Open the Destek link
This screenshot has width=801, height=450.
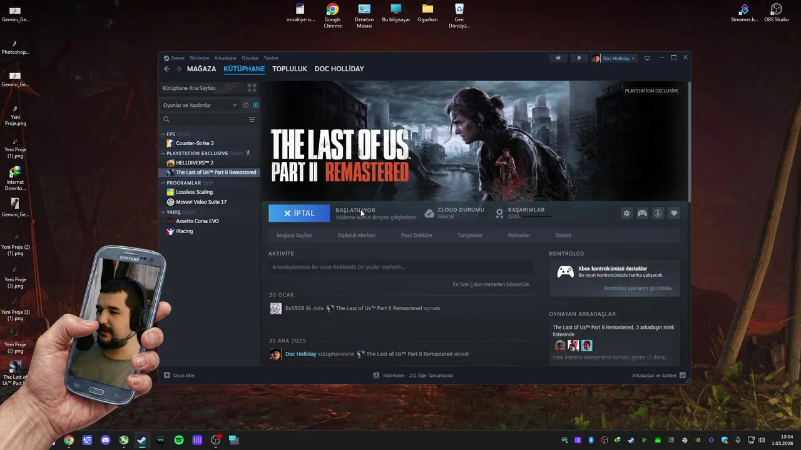tap(563, 235)
